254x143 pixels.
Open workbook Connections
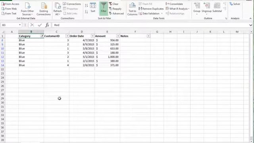click(x=72, y=4)
